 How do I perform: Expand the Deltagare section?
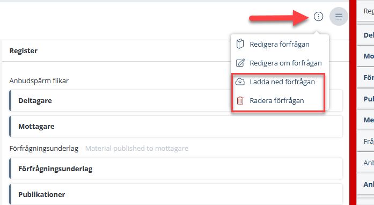coord(176,100)
